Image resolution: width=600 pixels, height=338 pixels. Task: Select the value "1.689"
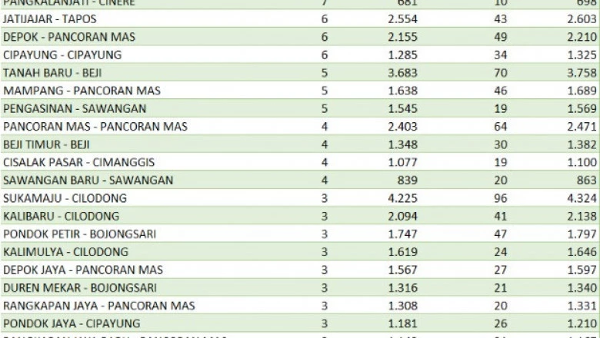click(582, 91)
